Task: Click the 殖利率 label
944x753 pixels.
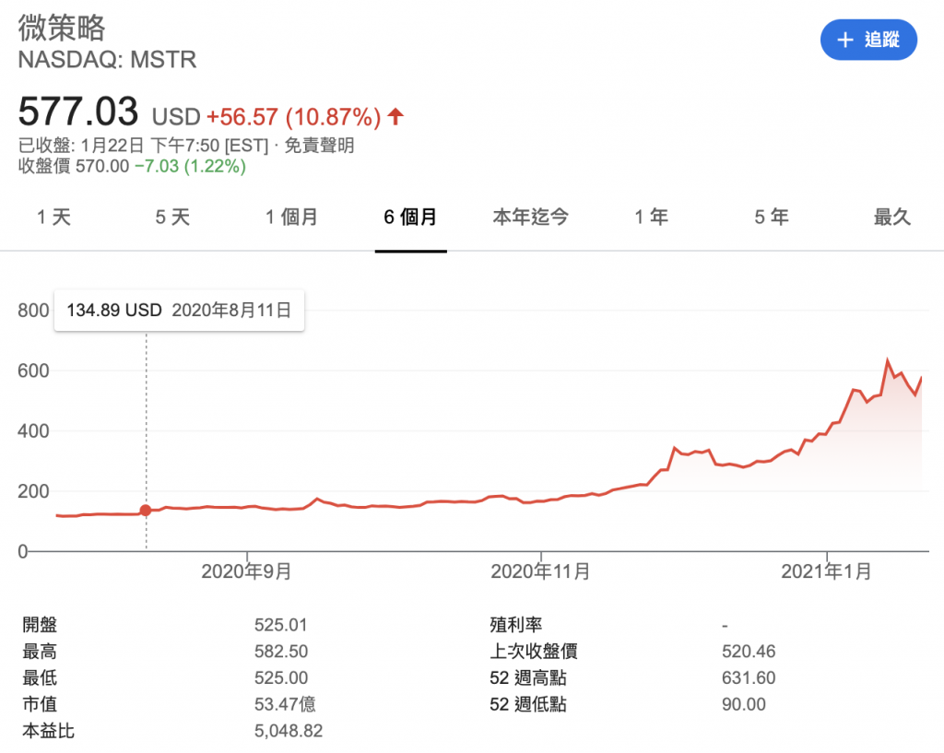Action: pos(516,625)
